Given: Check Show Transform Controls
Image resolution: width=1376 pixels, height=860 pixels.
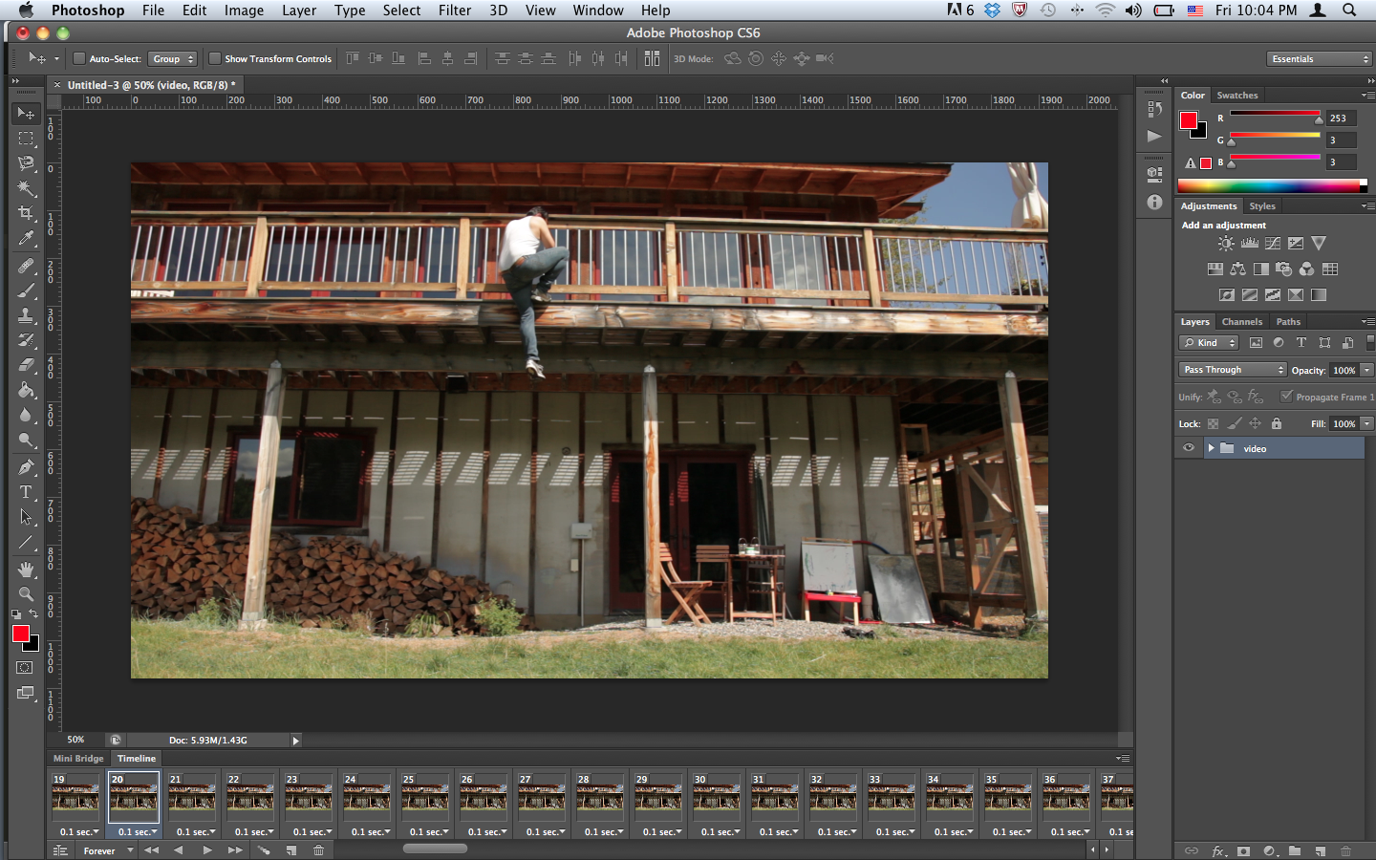Looking at the screenshot, I should [x=215, y=59].
